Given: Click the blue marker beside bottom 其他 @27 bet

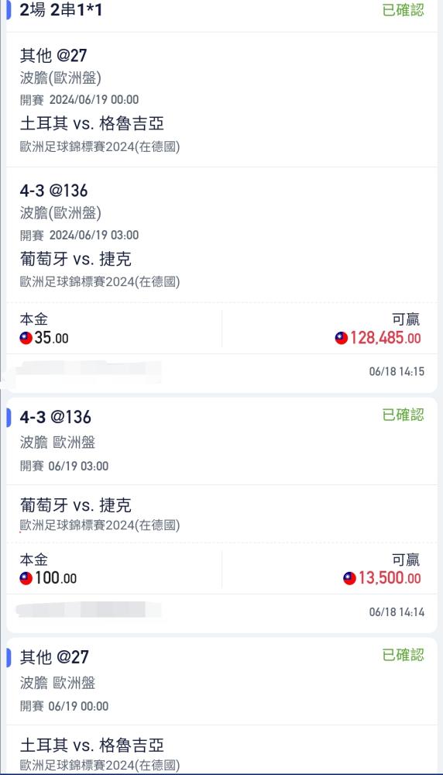Looking at the screenshot, I should (9, 658).
